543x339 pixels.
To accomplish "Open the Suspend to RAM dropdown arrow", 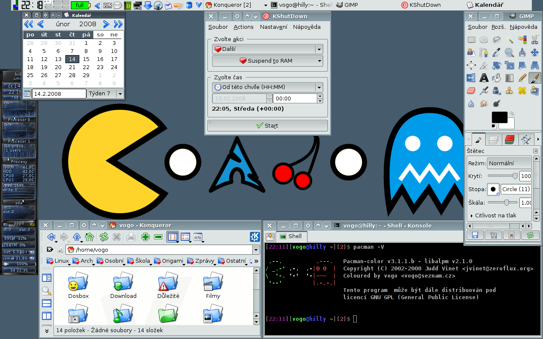I will click(x=319, y=61).
